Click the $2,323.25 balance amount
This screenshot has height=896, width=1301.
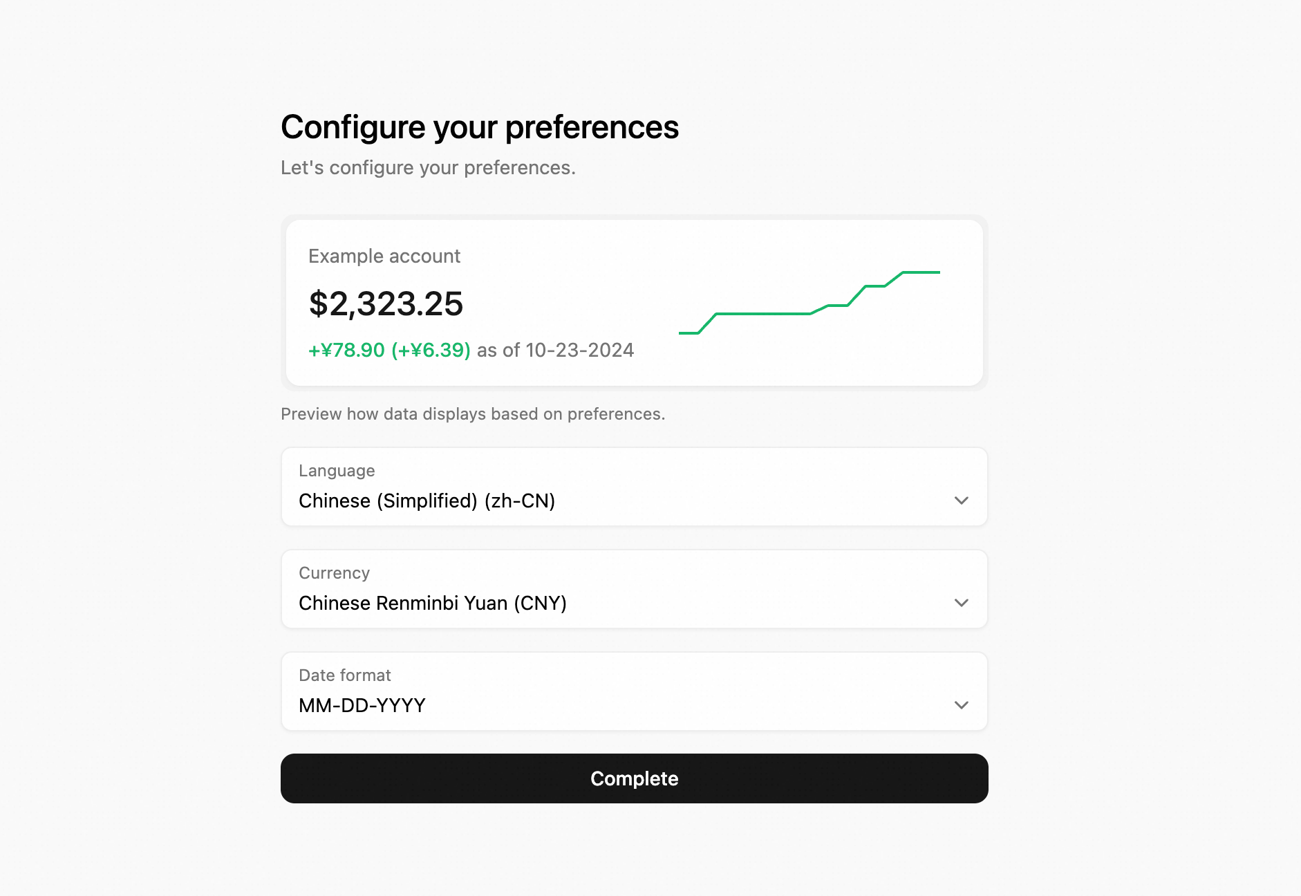[x=386, y=304]
